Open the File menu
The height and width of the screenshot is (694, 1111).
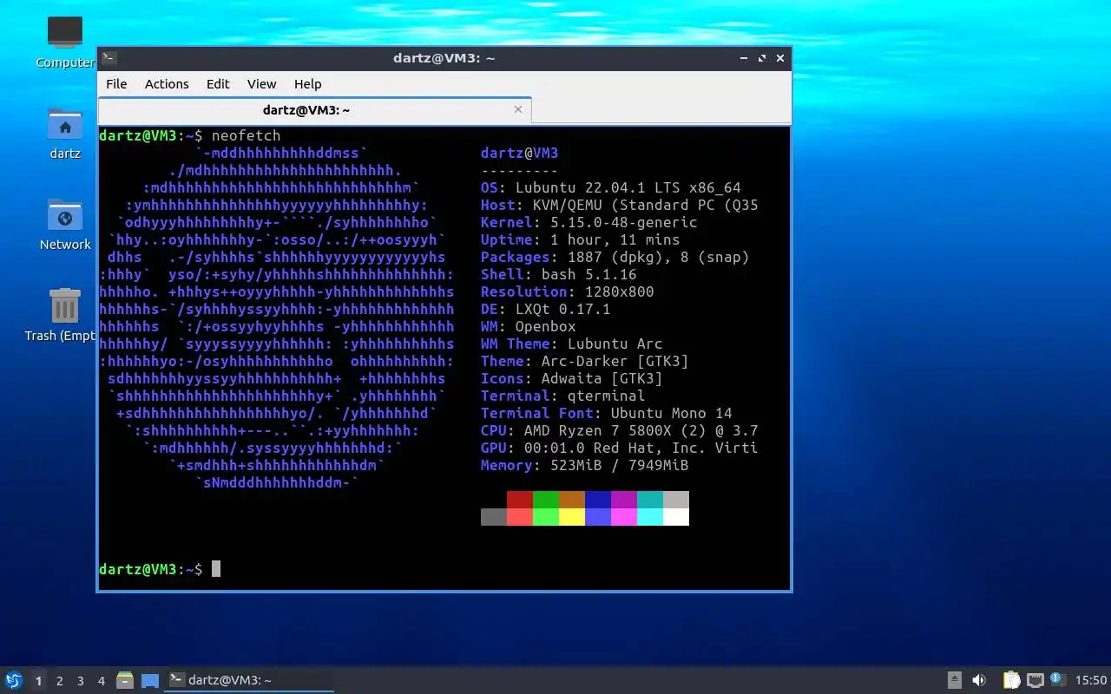[116, 83]
